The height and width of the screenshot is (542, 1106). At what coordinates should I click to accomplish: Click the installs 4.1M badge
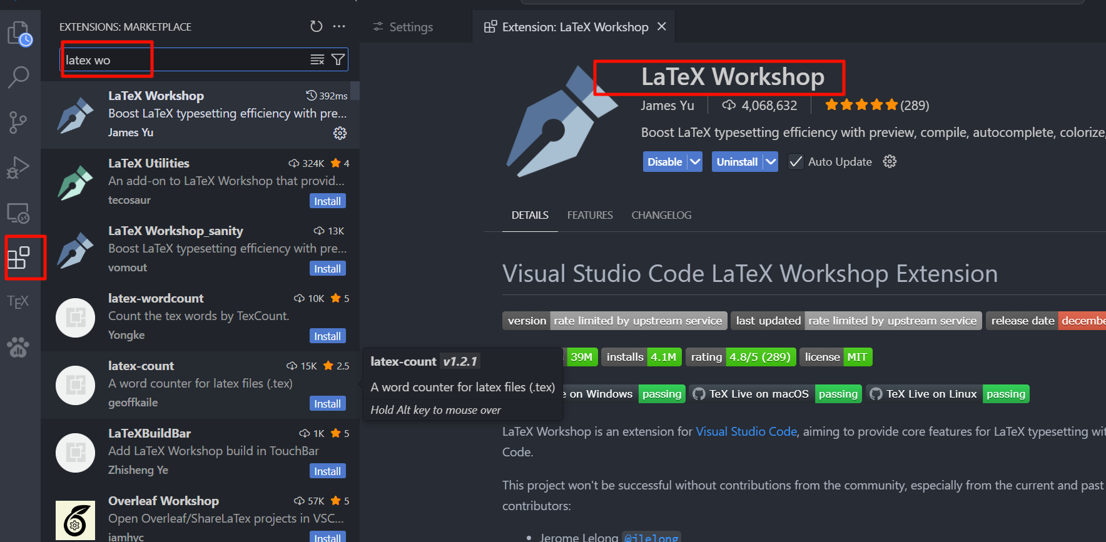[641, 357]
